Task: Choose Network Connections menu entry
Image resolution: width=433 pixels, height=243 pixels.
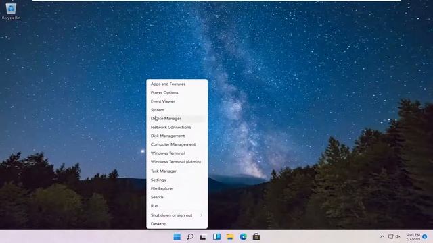Action: [177, 128]
